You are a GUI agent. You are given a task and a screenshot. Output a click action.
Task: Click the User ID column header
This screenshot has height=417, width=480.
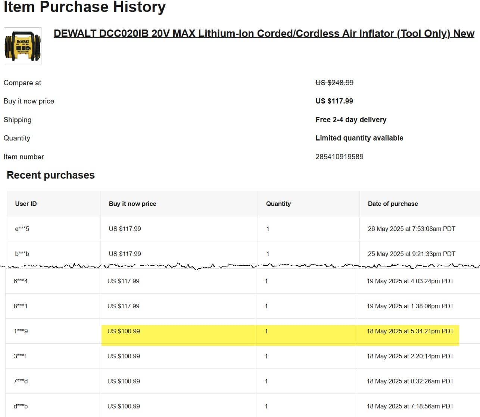[x=26, y=204]
